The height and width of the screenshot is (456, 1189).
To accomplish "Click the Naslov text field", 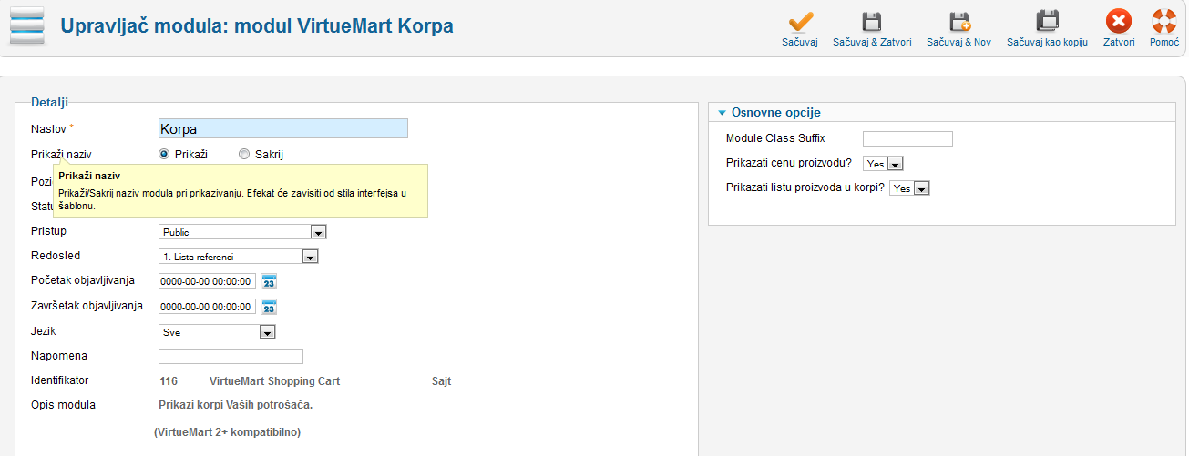I will click(282, 129).
